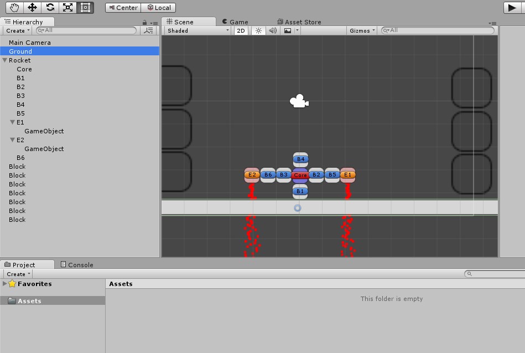Click the B4 block in scene view
Screen dimensions: 525x353
pos(300,159)
